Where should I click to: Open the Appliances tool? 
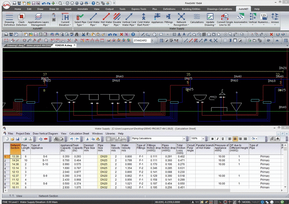157,18
